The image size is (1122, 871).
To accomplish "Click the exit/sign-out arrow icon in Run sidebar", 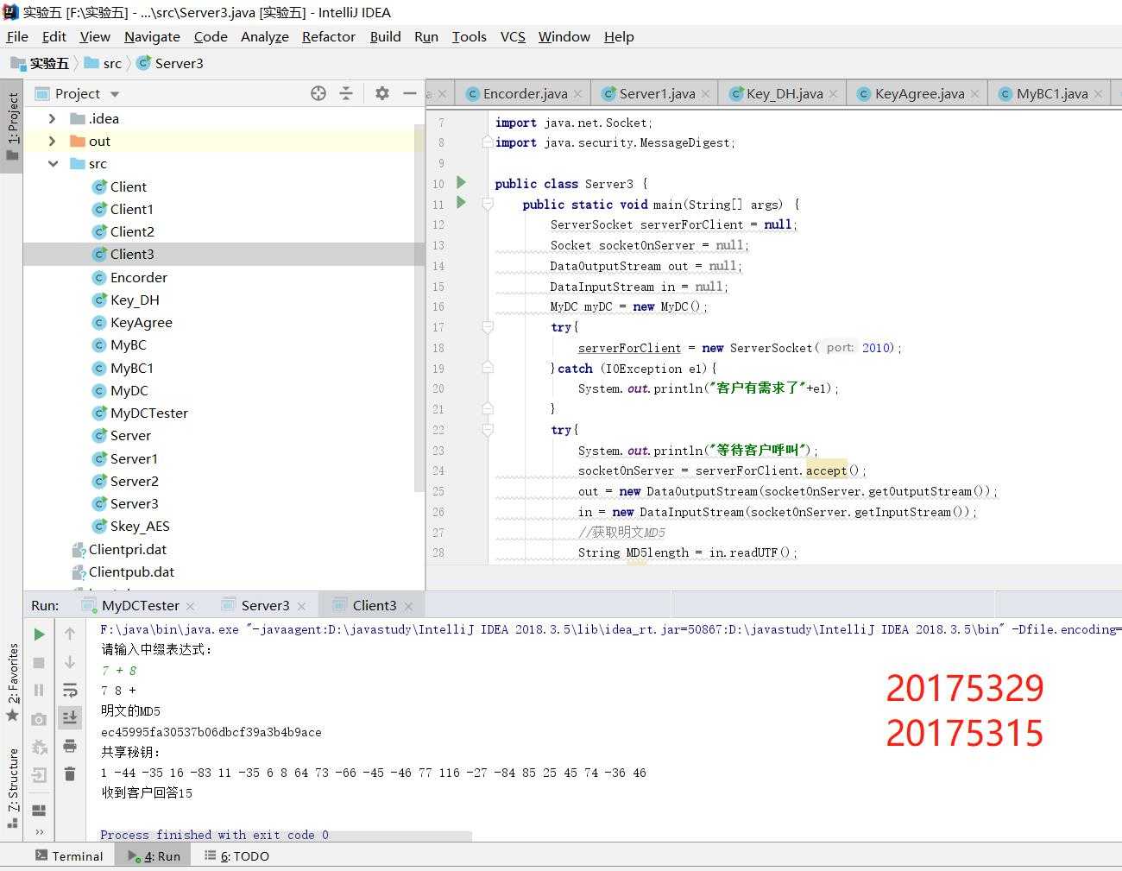I will coord(39,775).
